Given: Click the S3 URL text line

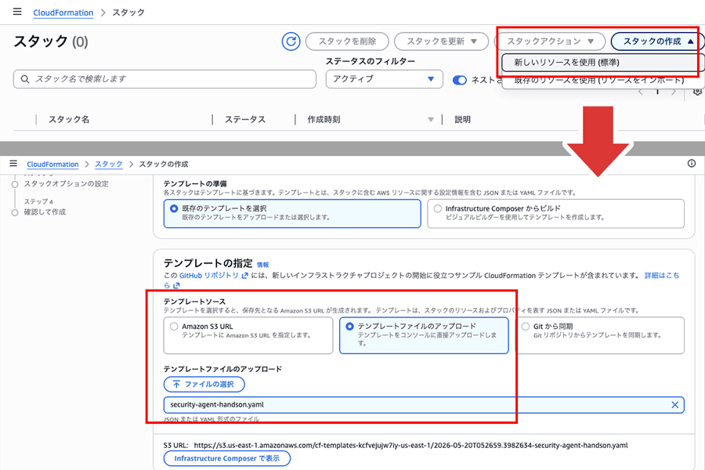Looking at the screenshot, I should (396, 445).
